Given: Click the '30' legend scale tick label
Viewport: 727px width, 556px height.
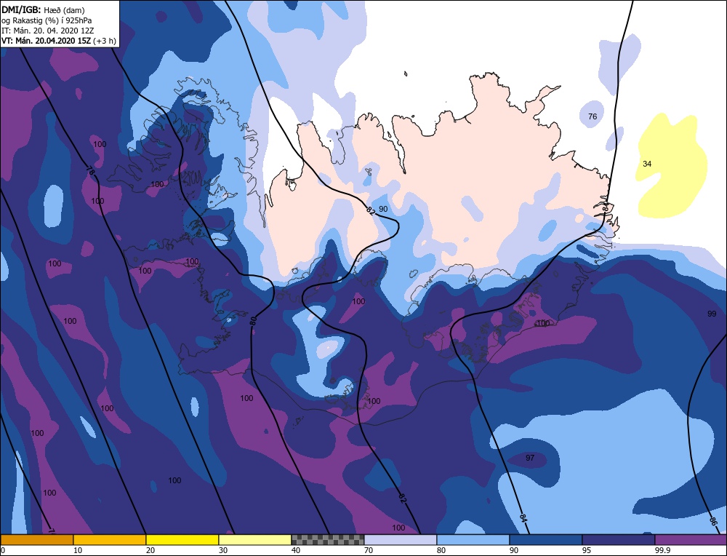Looking at the screenshot, I should 223,551.
